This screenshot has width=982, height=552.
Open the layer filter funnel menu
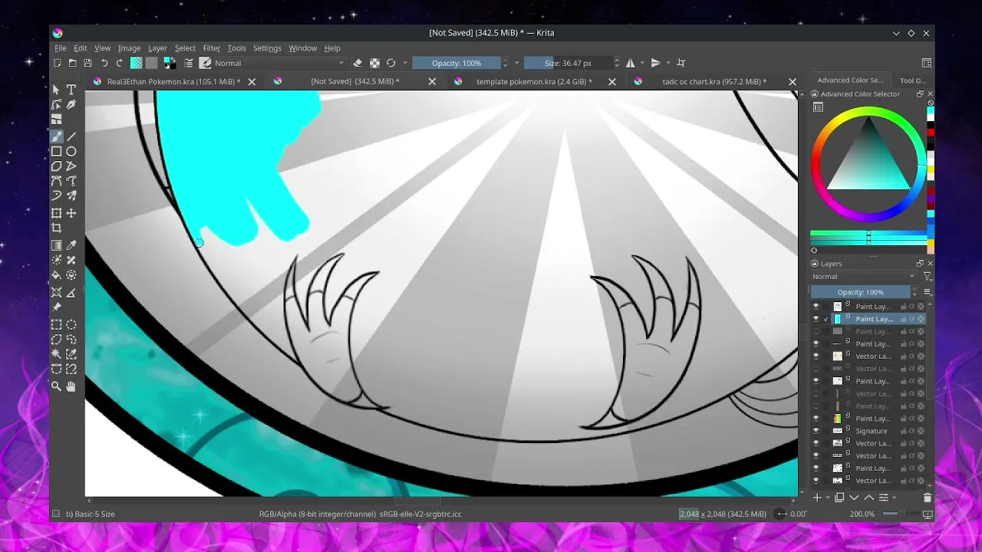click(x=928, y=277)
